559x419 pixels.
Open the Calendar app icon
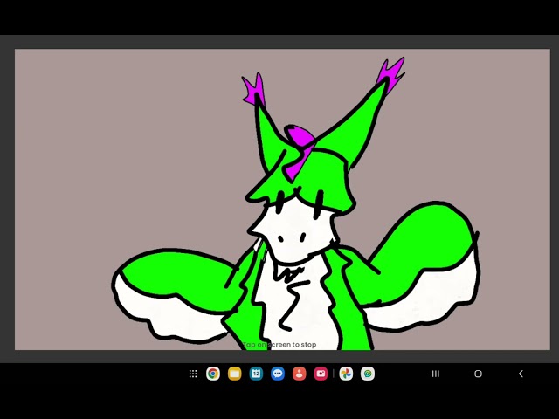pos(256,374)
